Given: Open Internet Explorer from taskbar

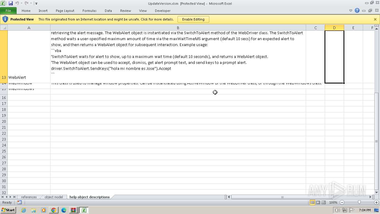Looking at the screenshot, I should (24, 210).
